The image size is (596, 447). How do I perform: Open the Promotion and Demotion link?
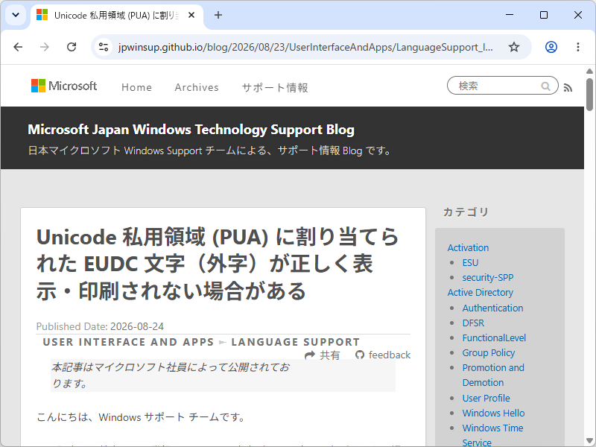point(493,375)
